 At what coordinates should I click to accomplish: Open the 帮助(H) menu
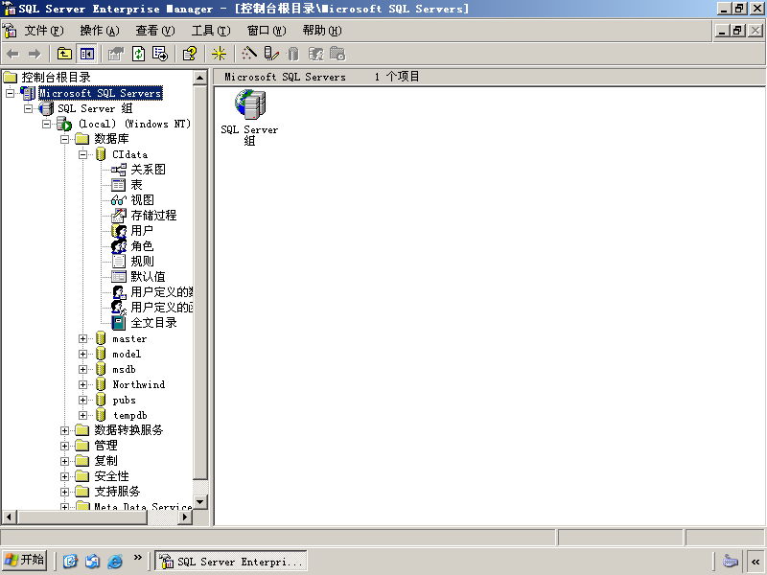[x=322, y=31]
